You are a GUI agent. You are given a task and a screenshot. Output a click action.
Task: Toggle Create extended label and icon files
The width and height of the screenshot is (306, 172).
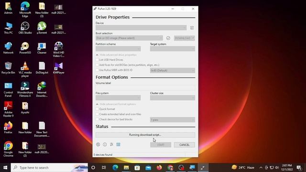click(97, 114)
